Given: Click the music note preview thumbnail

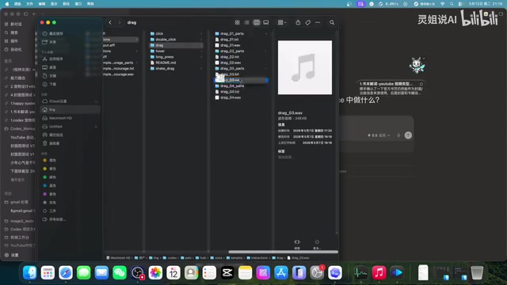Looking at the screenshot, I should click(x=305, y=67).
